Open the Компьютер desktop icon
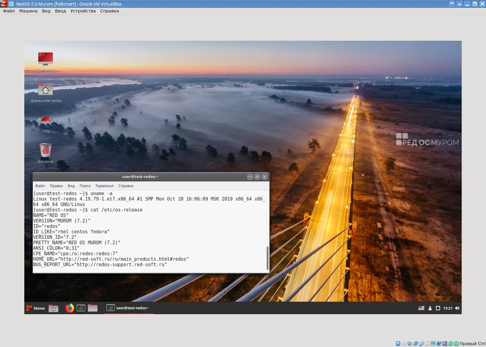This screenshot has width=486, height=347. point(46,62)
